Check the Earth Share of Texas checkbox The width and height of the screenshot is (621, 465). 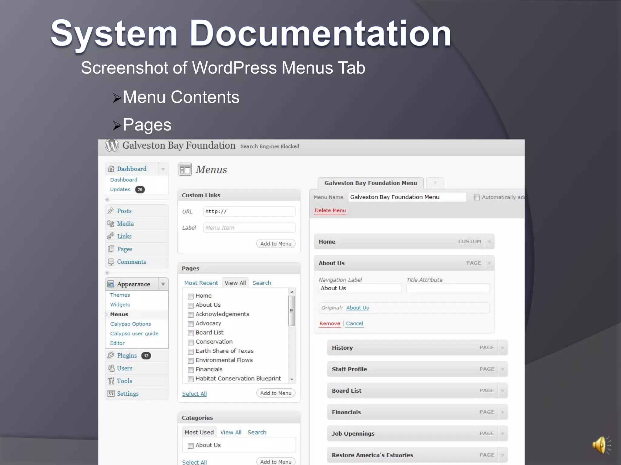191,351
